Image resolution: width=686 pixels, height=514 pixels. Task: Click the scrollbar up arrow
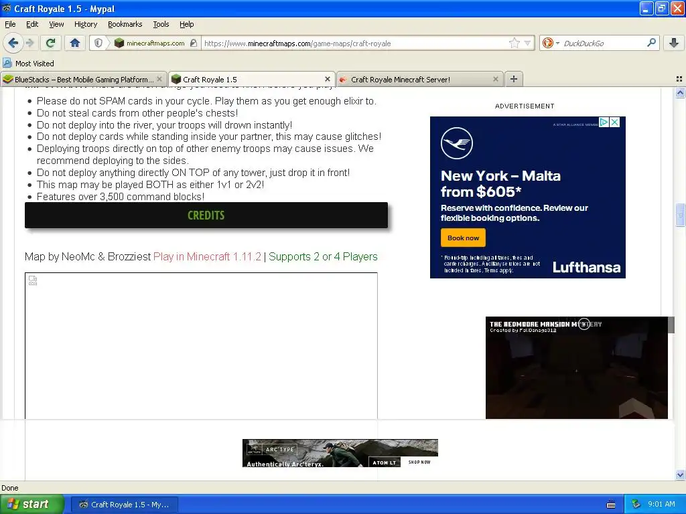pos(680,92)
